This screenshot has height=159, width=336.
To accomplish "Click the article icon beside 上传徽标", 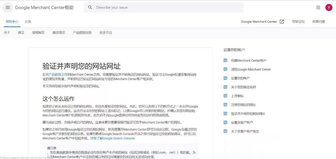I will point(225,96).
